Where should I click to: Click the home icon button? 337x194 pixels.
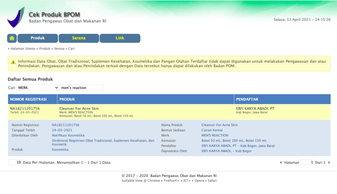(12, 38)
